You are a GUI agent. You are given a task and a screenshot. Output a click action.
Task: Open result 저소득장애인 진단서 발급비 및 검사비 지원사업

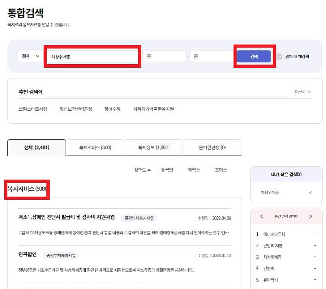tap(67, 217)
